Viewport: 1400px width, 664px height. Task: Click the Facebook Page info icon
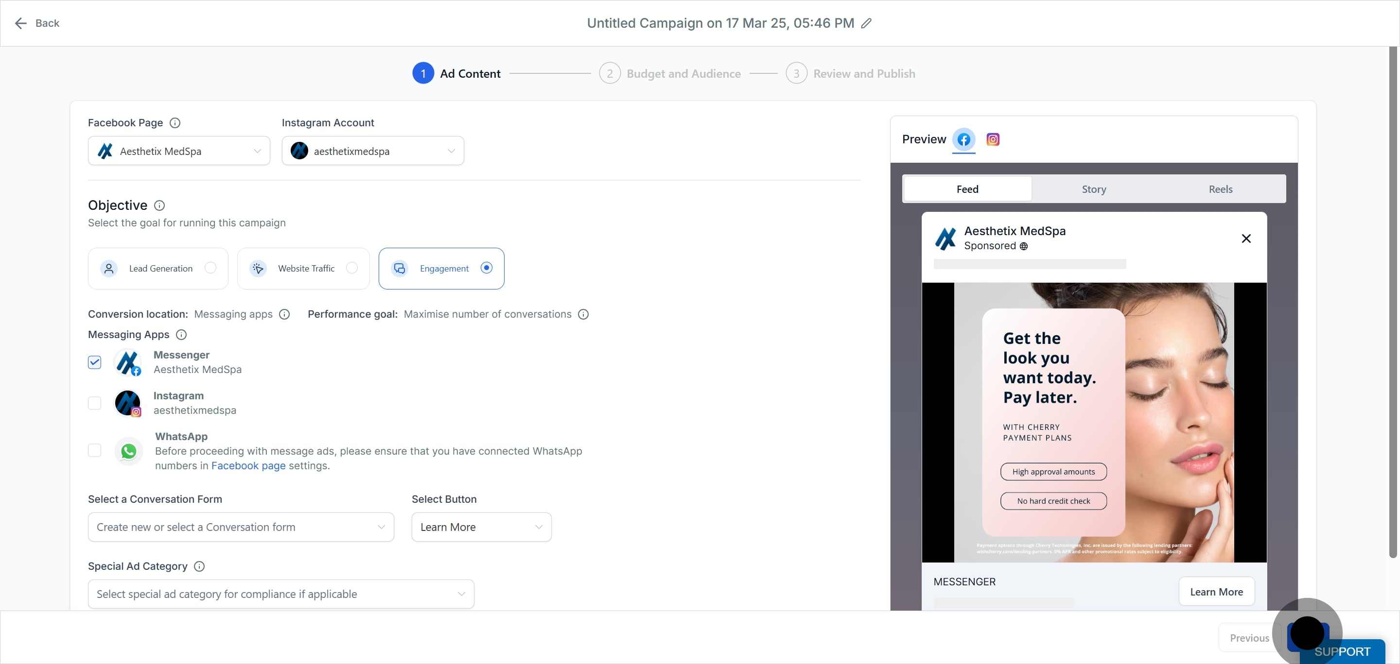click(175, 123)
